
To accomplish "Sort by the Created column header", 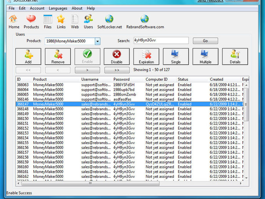I will pyautogui.click(x=225, y=79).
